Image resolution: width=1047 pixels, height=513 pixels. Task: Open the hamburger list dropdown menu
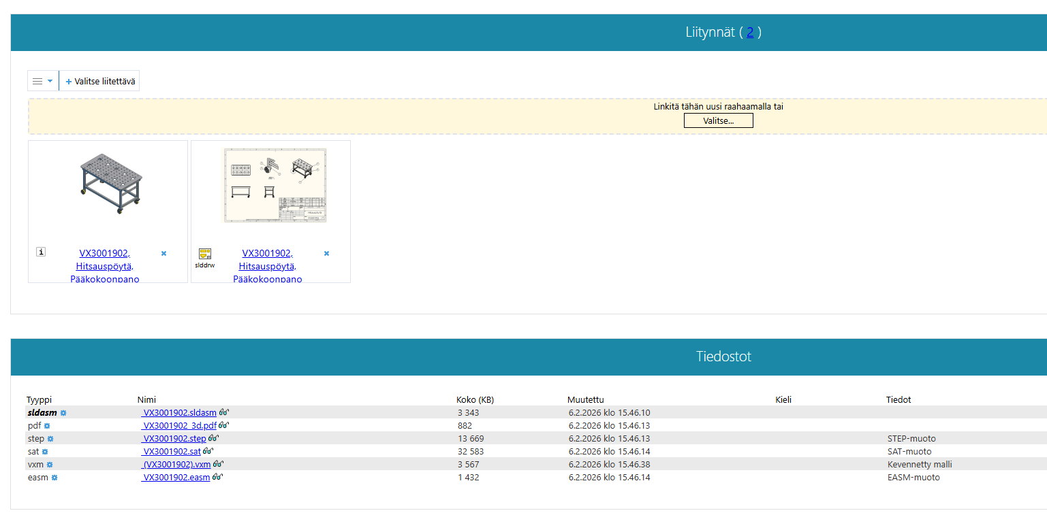click(42, 81)
